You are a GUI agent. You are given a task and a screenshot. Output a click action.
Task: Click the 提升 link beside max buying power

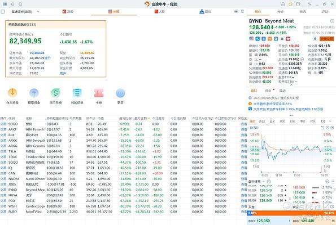(x=47, y=58)
